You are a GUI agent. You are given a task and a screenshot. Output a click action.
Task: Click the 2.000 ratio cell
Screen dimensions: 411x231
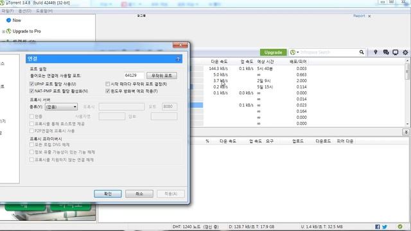pyautogui.click(x=301, y=81)
